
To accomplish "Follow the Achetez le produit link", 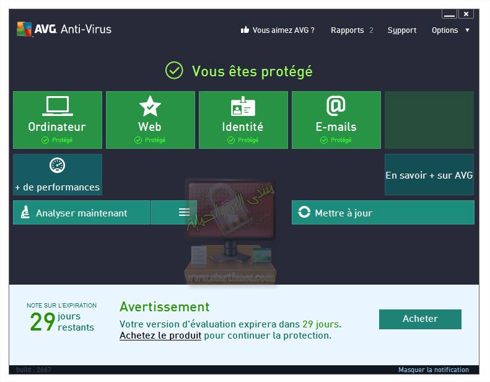I will click(160, 335).
